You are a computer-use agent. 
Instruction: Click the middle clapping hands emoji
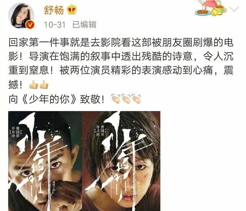tap(126, 99)
